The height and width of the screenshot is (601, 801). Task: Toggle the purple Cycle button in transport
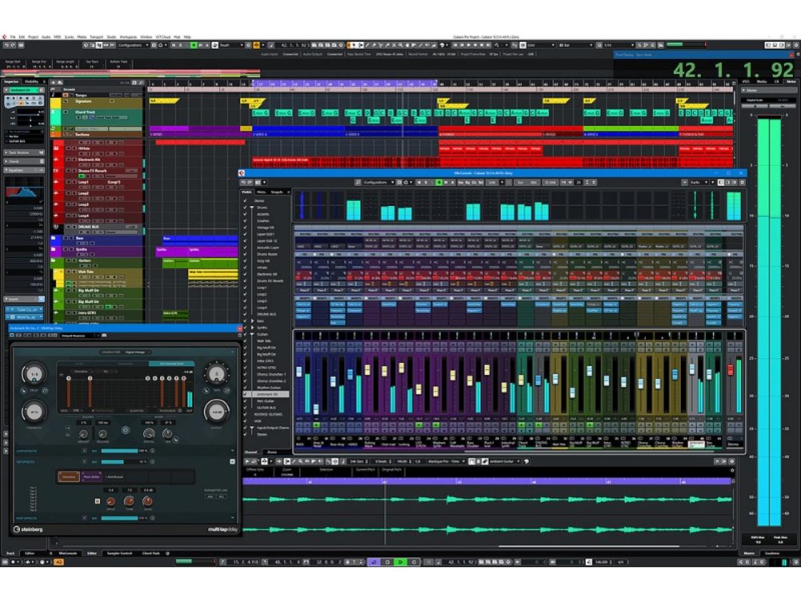point(374,562)
